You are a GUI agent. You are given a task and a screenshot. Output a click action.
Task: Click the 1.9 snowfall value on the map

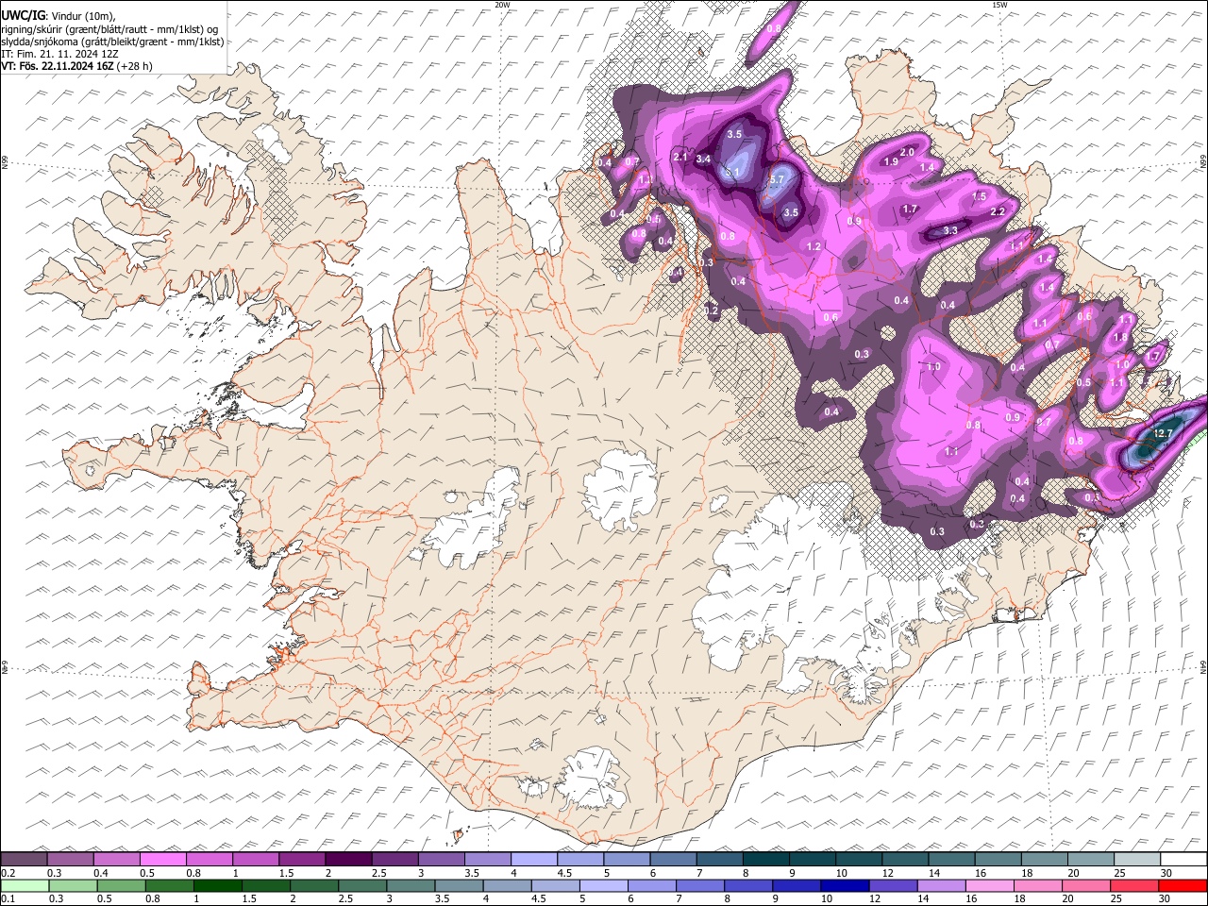[890, 162]
